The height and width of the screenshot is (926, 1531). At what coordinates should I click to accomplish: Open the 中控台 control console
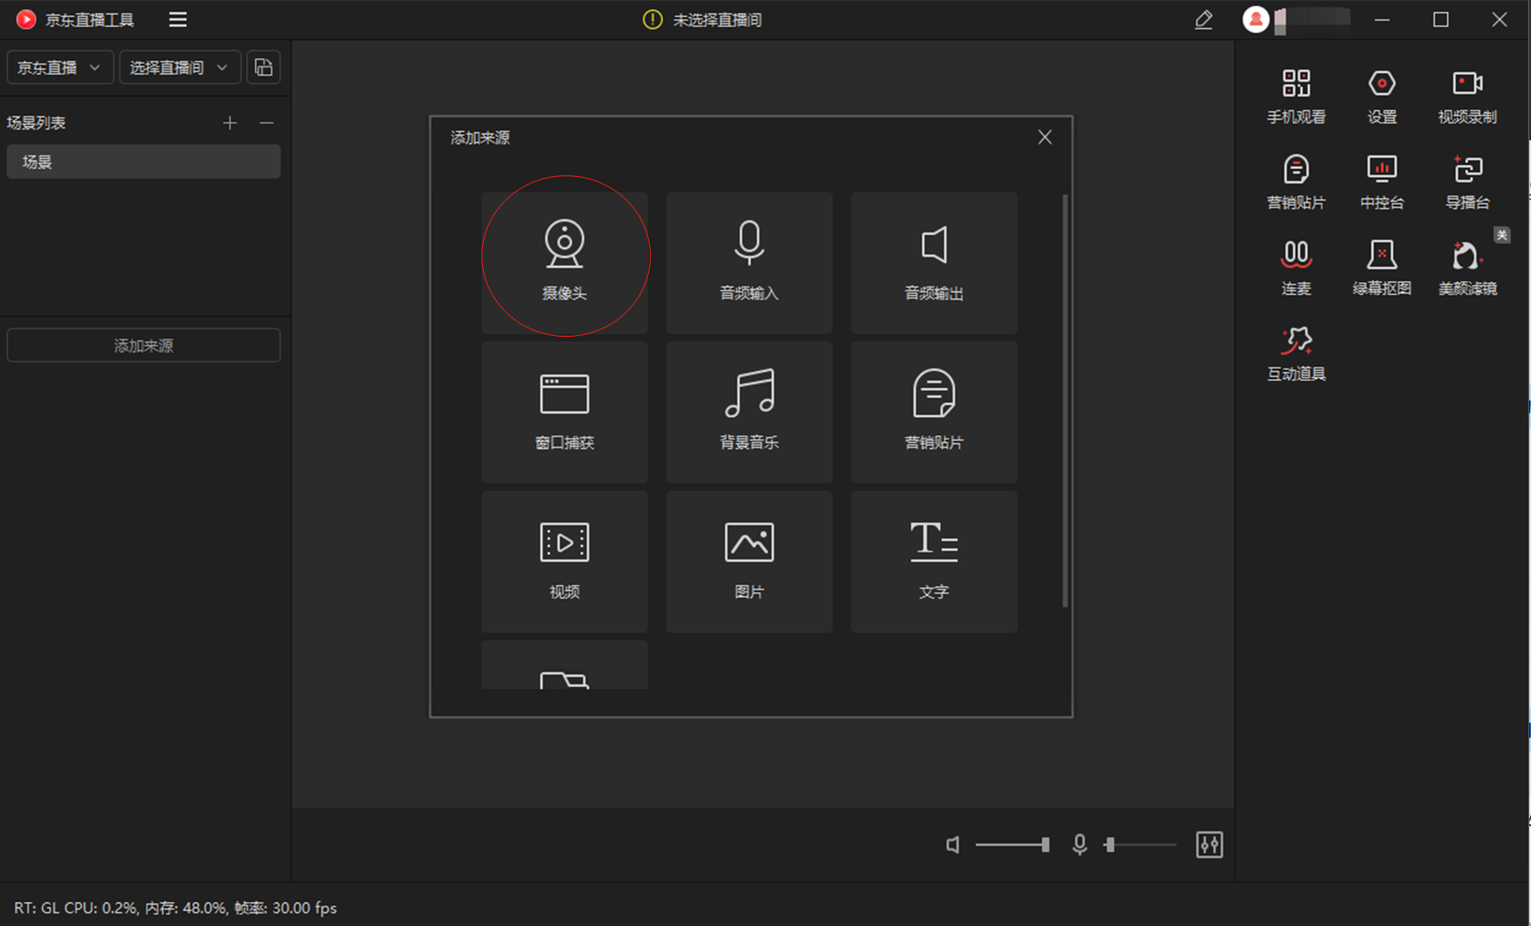click(1382, 182)
